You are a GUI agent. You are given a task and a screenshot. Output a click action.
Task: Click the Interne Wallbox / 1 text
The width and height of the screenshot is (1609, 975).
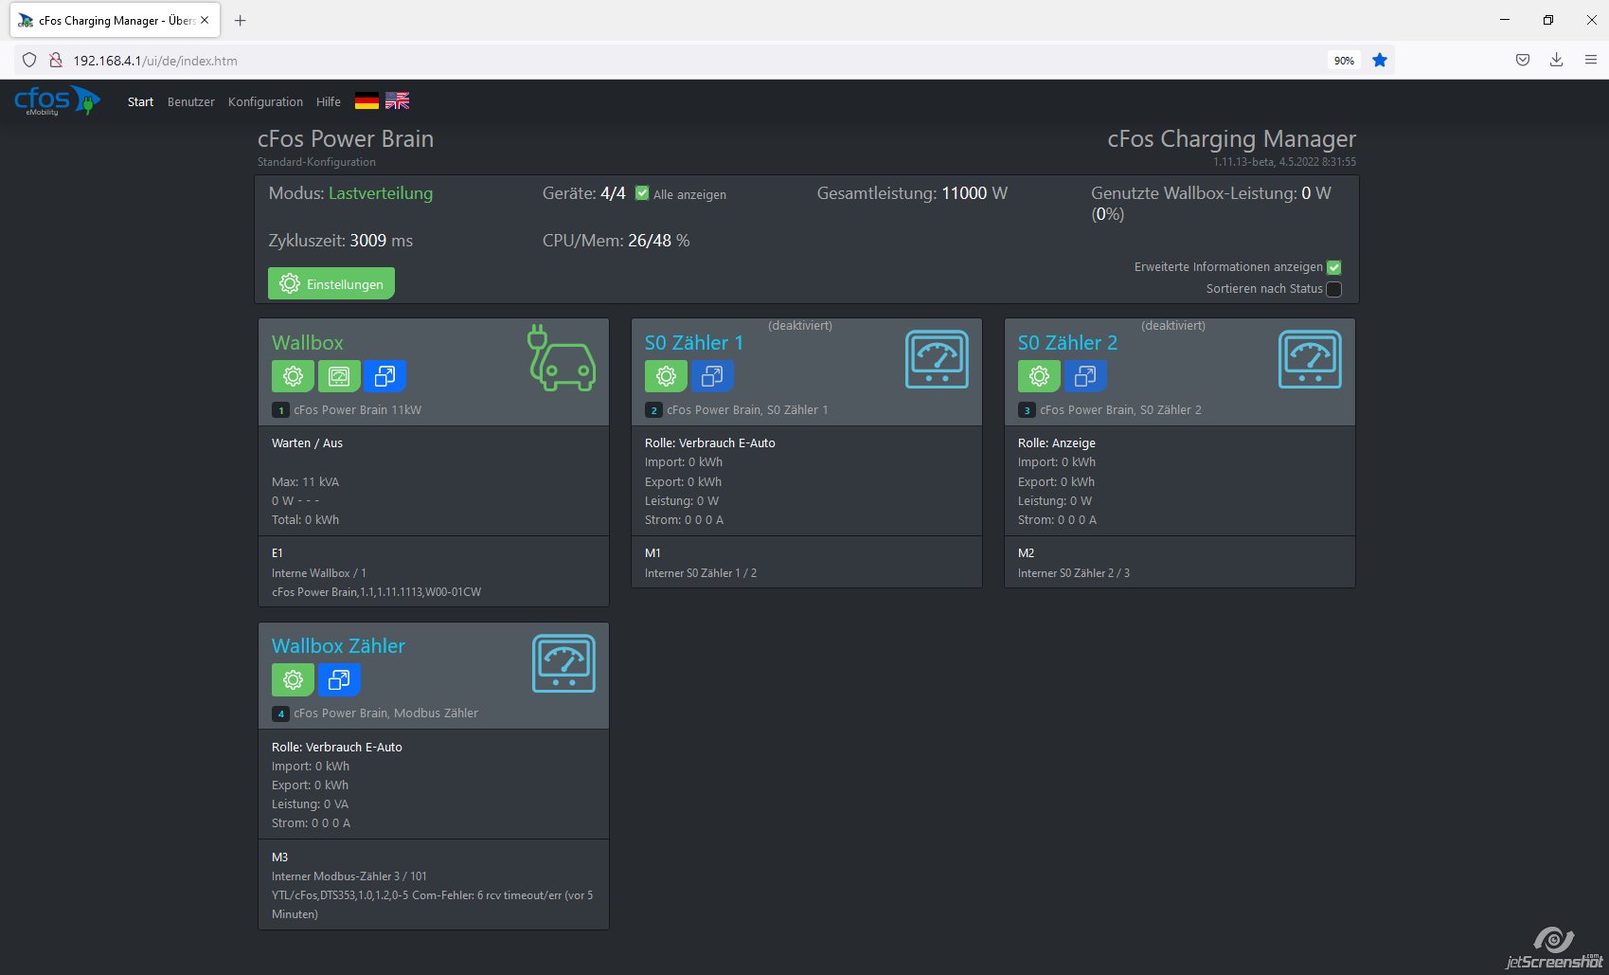coord(319,573)
